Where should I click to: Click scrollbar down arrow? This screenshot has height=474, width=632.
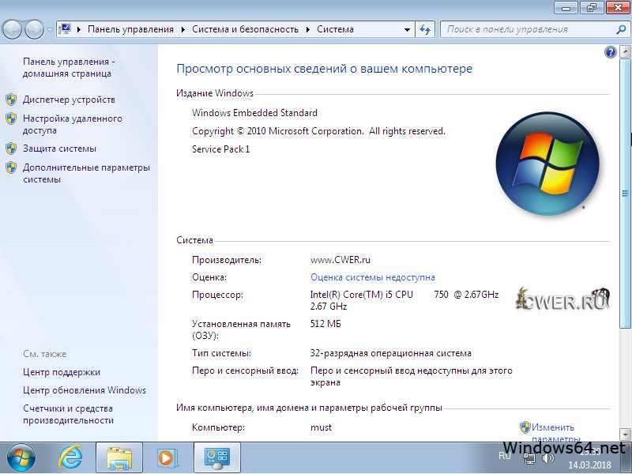(625, 434)
